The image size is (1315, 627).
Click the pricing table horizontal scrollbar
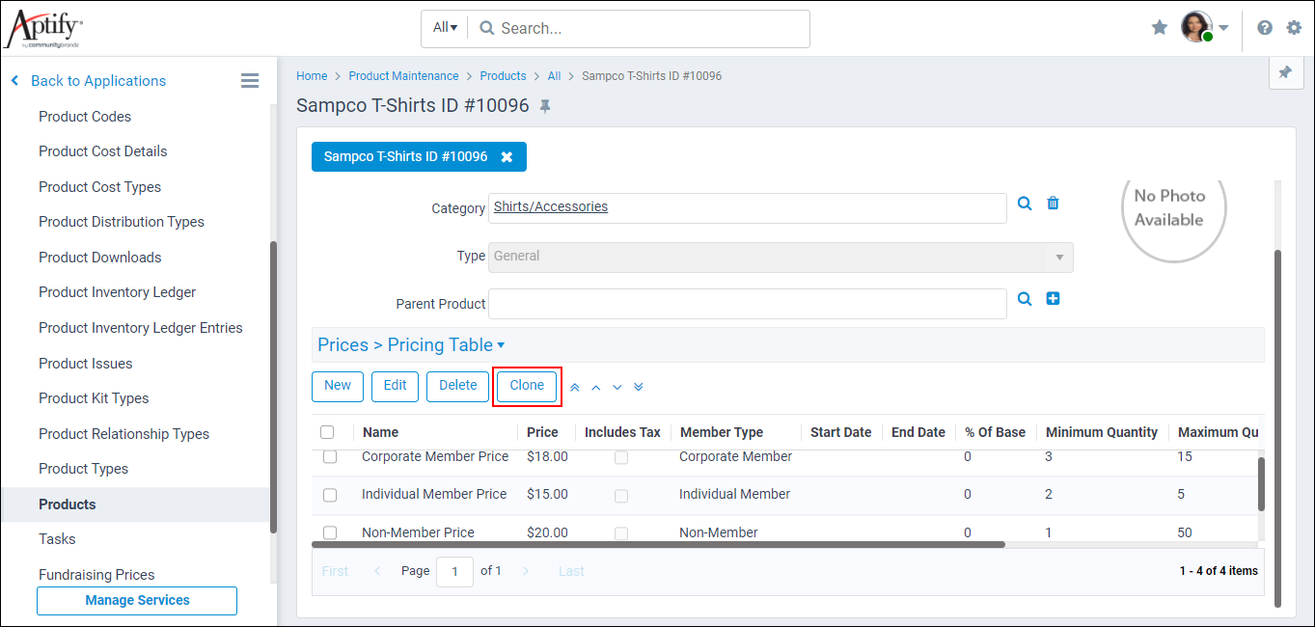tap(658, 545)
